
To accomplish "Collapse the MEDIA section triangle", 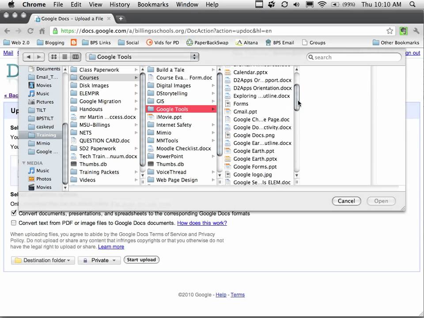I will click(x=24, y=163).
